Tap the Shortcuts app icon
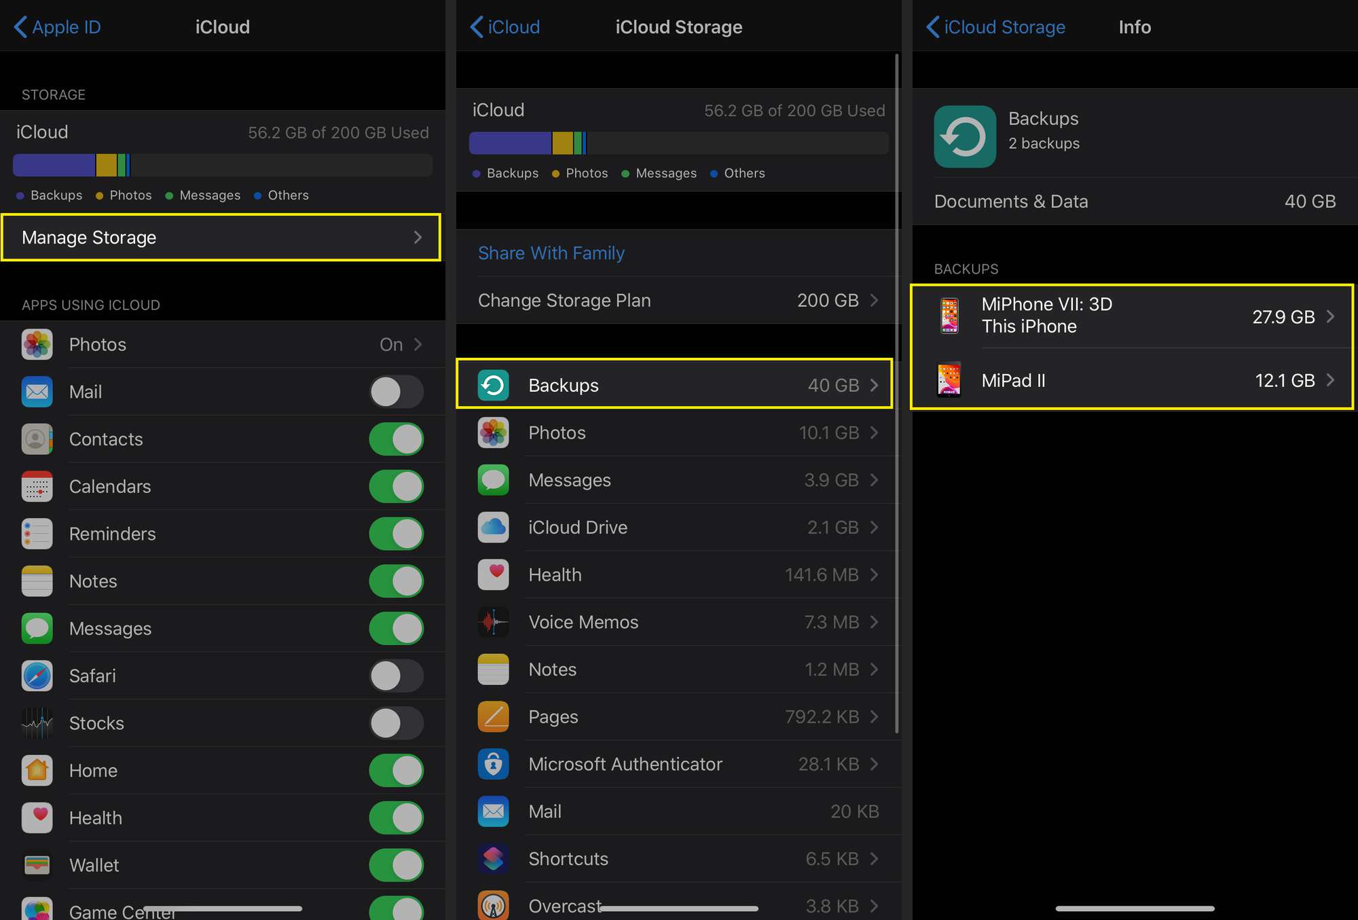This screenshot has width=1358, height=920. pos(493,859)
